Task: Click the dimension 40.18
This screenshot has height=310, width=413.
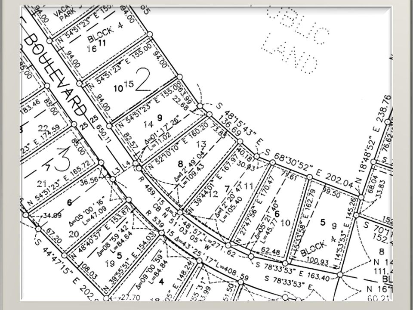Action: (244, 154)
